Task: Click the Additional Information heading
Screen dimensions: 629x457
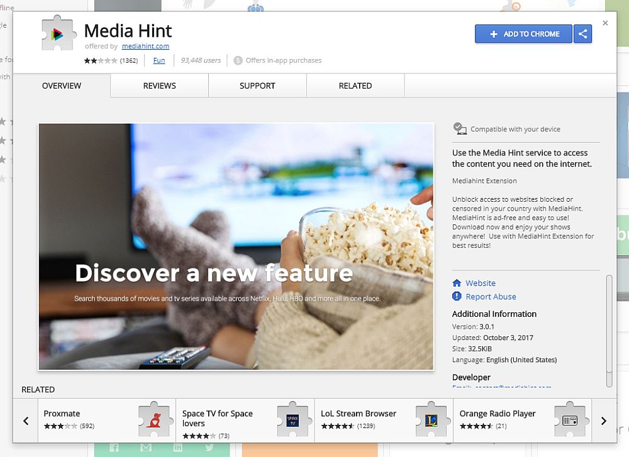Action: (x=494, y=314)
